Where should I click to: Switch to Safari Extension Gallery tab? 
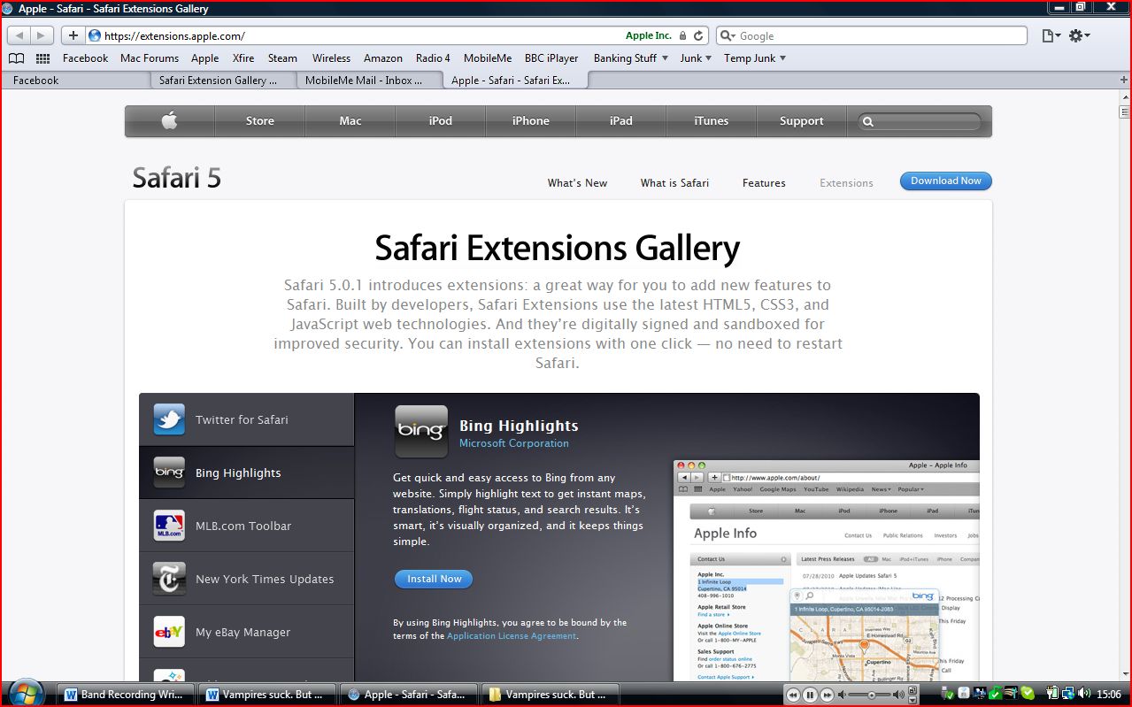tap(223, 81)
